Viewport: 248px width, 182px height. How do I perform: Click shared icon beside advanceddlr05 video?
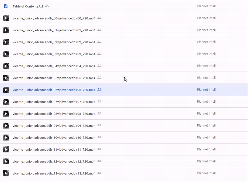coord(99,78)
